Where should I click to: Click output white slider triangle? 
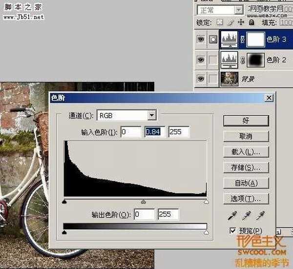pos(206,232)
